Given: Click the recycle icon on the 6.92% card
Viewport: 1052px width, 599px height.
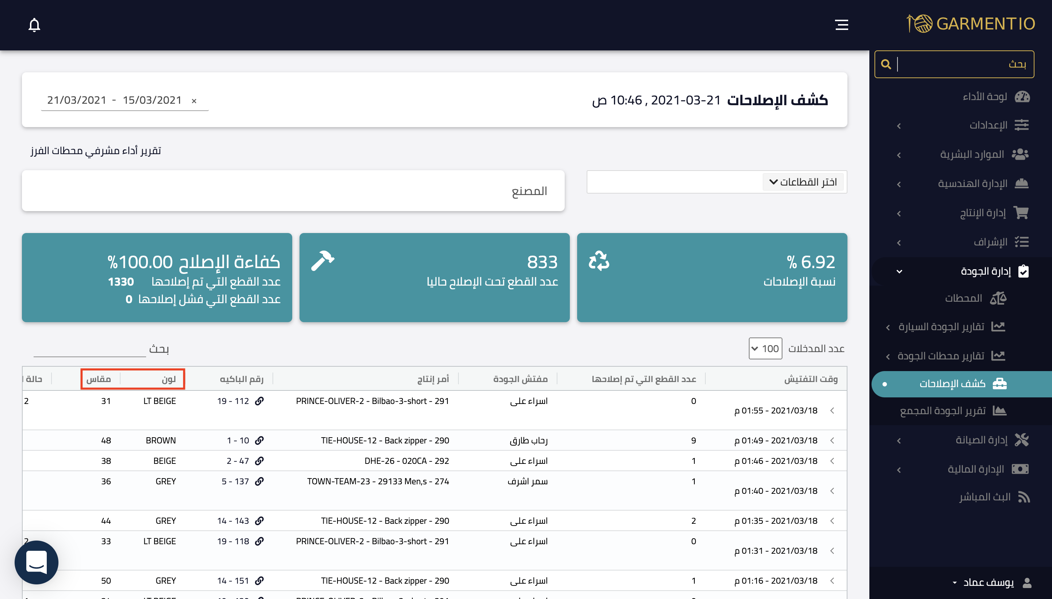Looking at the screenshot, I should [599, 261].
